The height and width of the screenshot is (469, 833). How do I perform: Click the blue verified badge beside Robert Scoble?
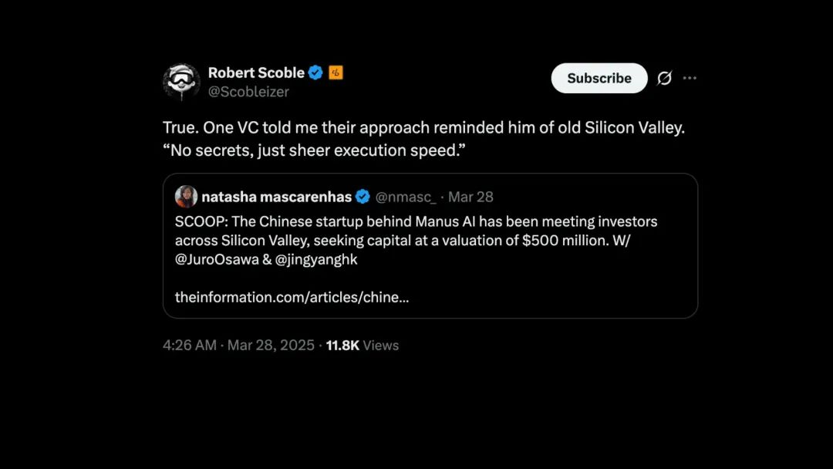pyautogui.click(x=315, y=73)
